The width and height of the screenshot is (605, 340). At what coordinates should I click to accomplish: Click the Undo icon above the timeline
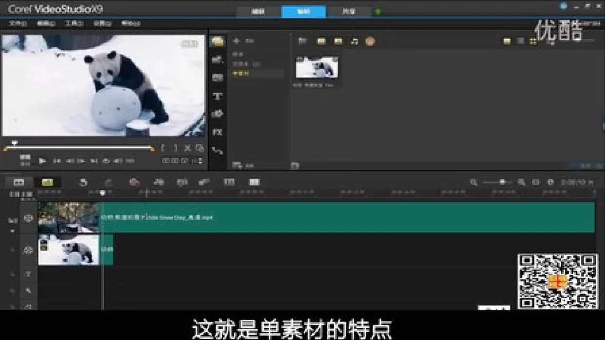[x=83, y=182]
